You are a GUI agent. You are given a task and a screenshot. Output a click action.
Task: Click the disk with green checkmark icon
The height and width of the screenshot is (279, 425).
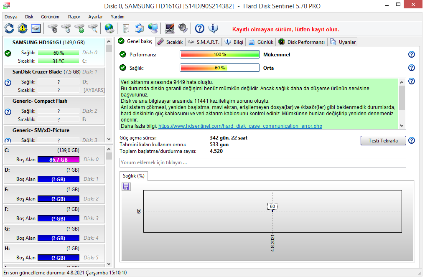pyautogui.click(x=79, y=28)
